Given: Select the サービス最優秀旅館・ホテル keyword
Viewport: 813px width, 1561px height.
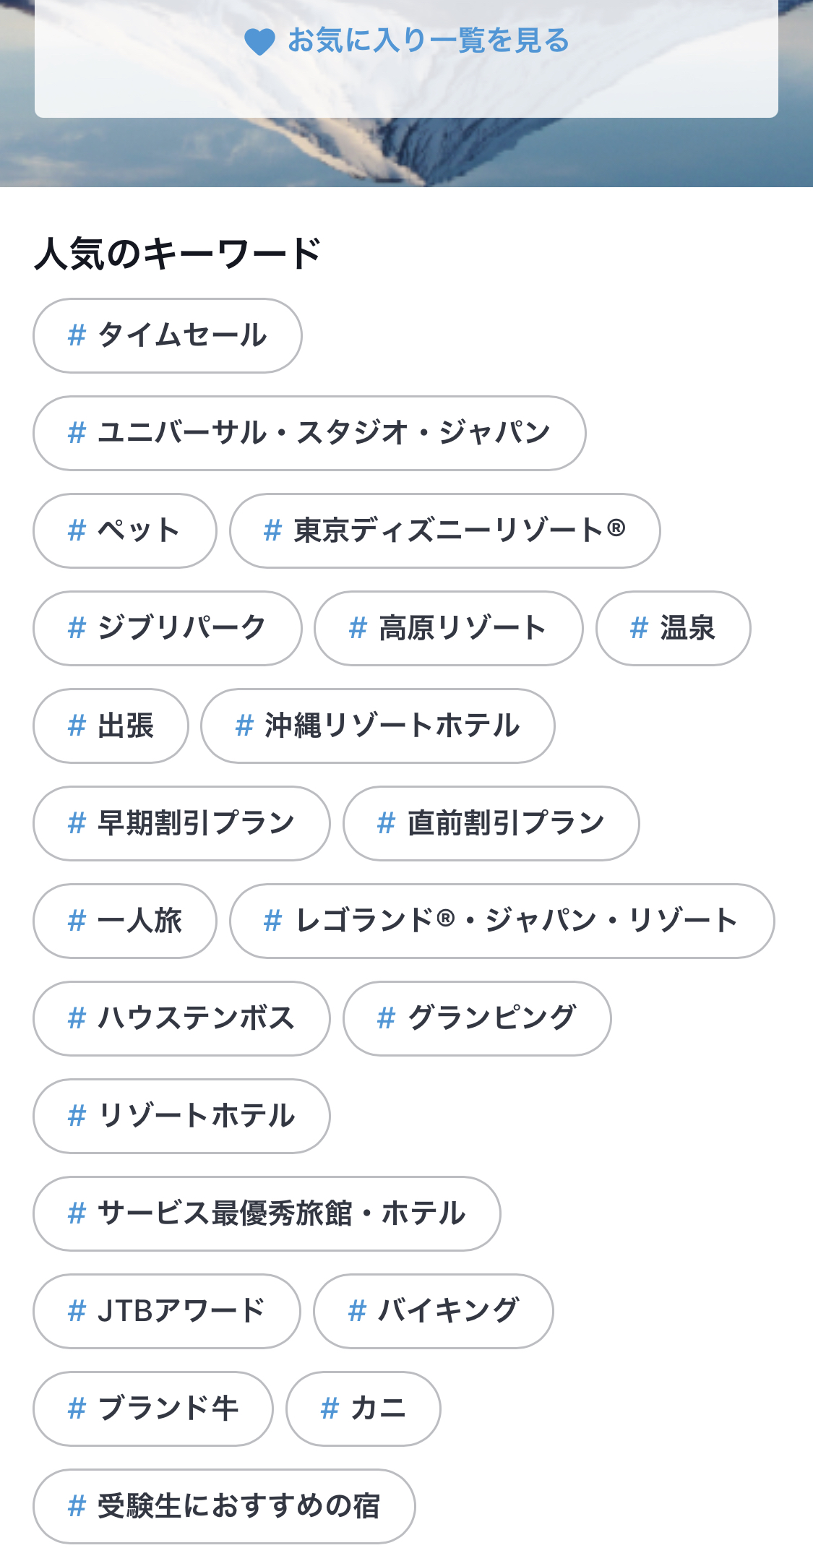Looking at the screenshot, I should 267,1213.
